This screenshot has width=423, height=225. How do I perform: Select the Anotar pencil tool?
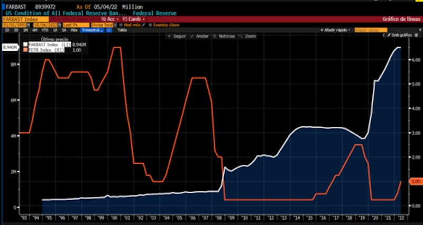click(x=192, y=36)
